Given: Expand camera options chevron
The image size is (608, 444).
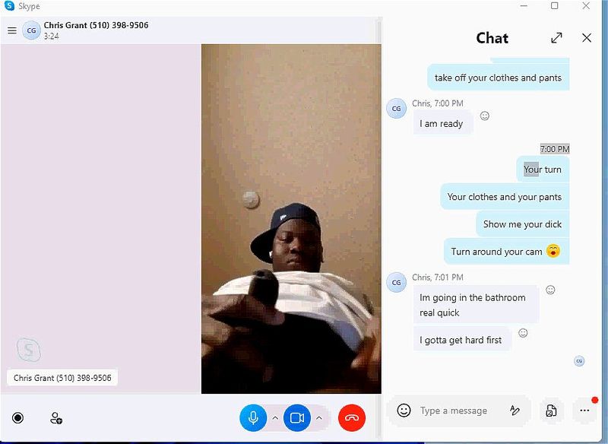Looking at the screenshot, I should point(318,418).
